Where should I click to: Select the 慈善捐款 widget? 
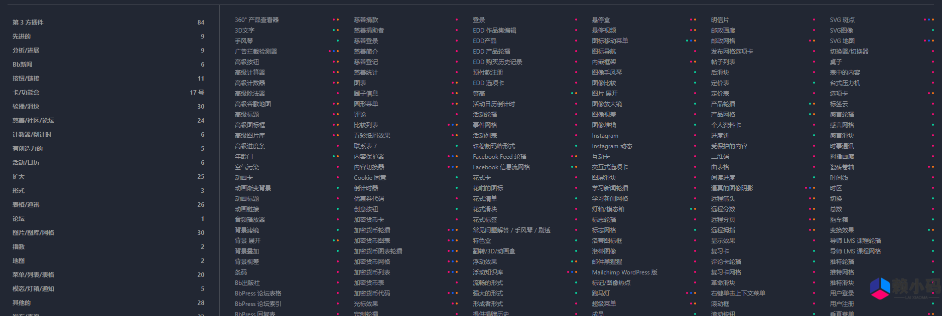click(x=366, y=20)
